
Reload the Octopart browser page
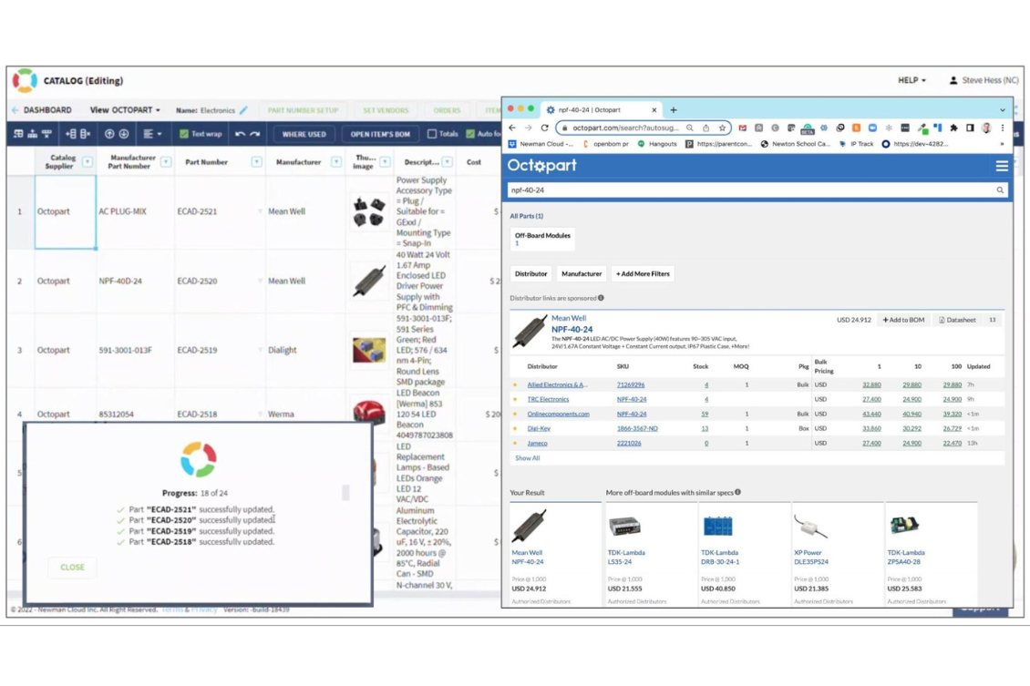tap(544, 128)
